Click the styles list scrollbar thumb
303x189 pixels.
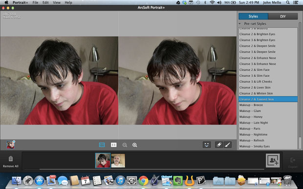[300, 143]
